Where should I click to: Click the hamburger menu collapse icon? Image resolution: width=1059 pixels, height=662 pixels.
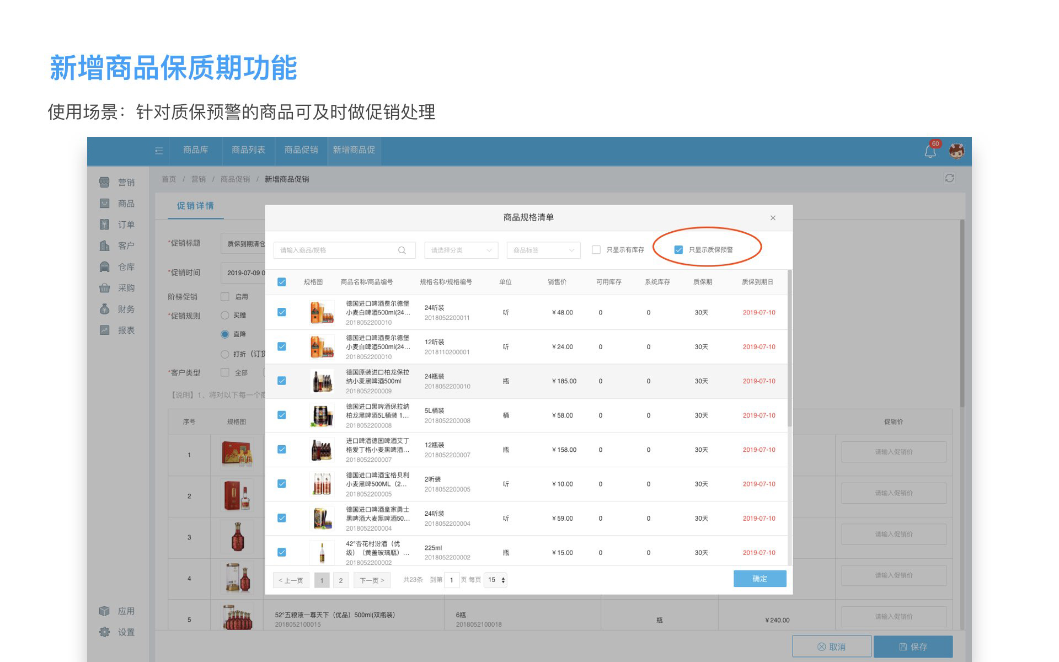coord(159,151)
